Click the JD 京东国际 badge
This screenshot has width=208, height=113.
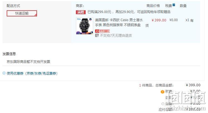point(102,31)
